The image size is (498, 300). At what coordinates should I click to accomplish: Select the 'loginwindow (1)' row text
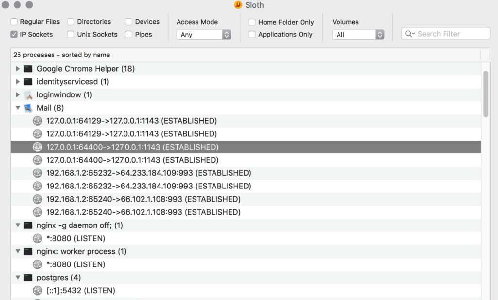pyautogui.click(x=65, y=95)
